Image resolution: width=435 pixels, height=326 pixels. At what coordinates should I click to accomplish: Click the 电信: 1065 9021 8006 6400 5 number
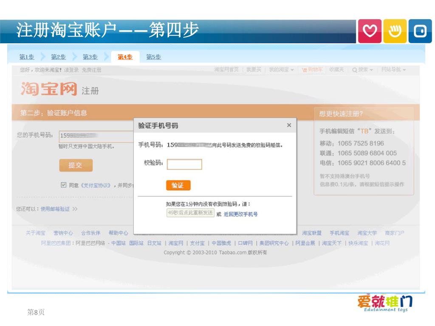(x=362, y=163)
